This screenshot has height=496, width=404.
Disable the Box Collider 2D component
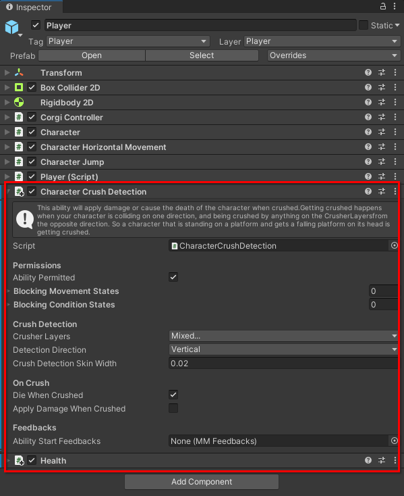point(32,87)
